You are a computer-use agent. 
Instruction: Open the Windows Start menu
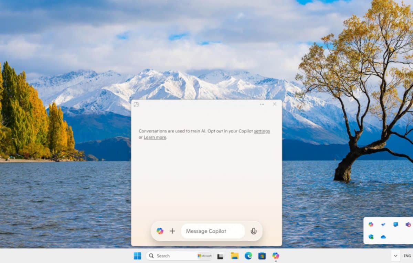coord(137,256)
